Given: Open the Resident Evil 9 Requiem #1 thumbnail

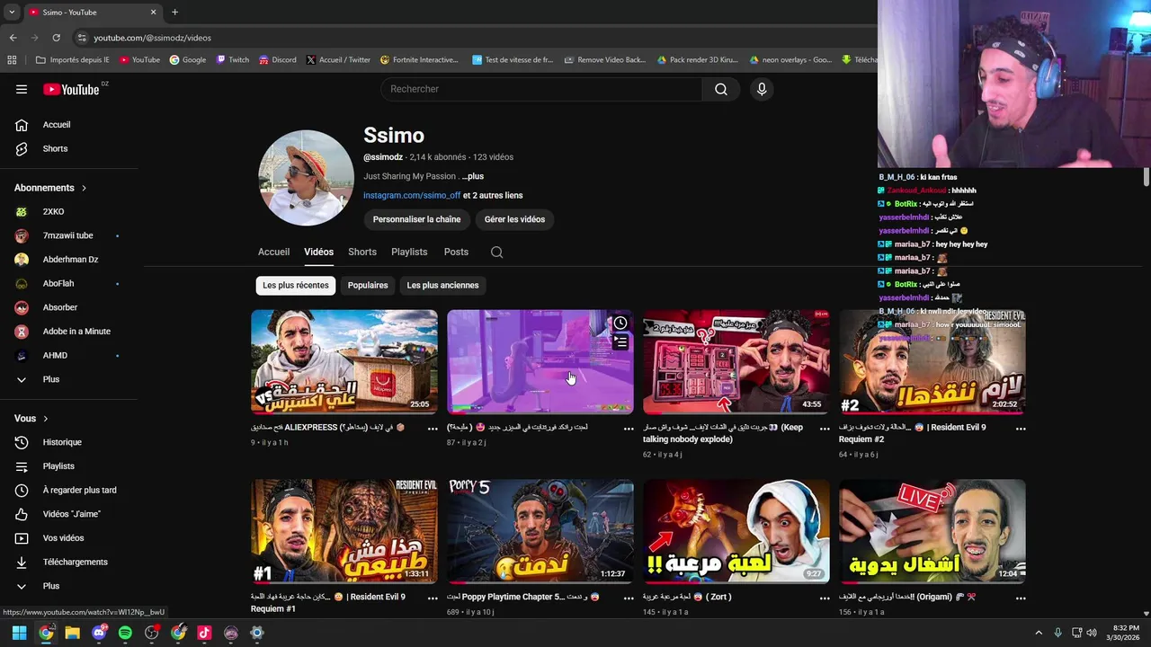Looking at the screenshot, I should click(344, 531).
